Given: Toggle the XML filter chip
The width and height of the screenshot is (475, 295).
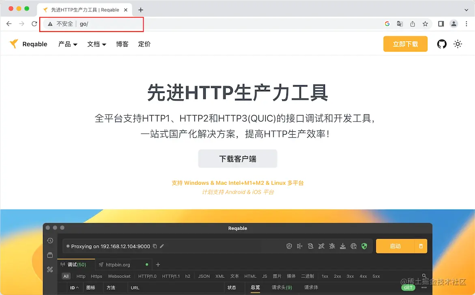Looking at the screenshot, I should (x=220, y=276).
